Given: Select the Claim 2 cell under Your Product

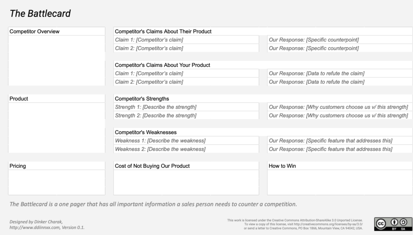Looking at the screenshot, I should point(186,82).
